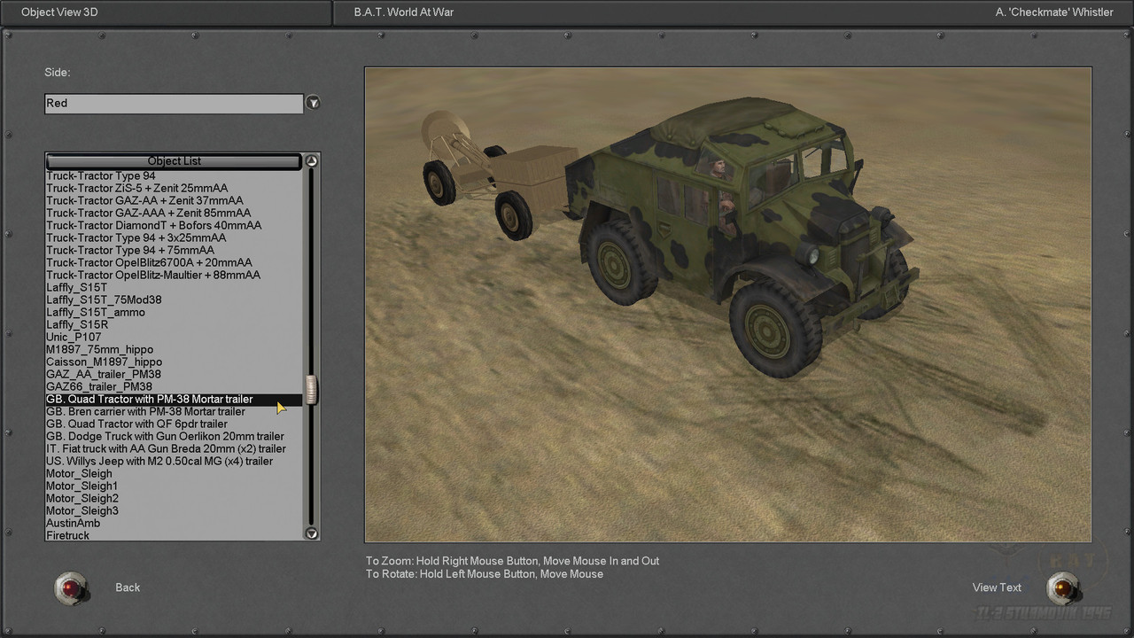Select US. Willys Jeep with M2 0.50cal trailer

pos(174,461)
